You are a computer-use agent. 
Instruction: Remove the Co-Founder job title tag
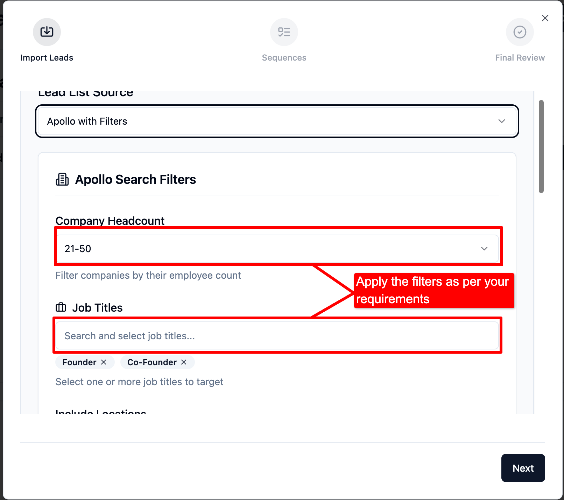(x=184, y=362)
